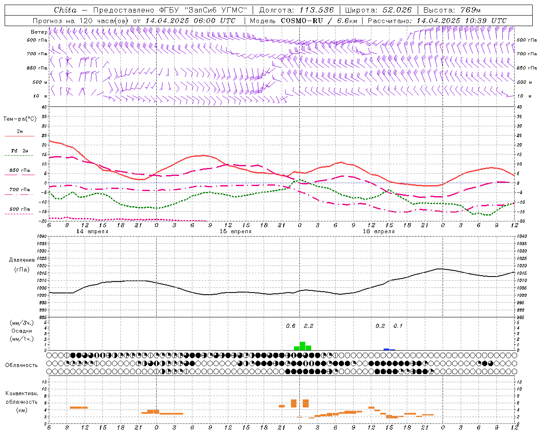Click the precipitation amount "0.6"

coord(291,326)
